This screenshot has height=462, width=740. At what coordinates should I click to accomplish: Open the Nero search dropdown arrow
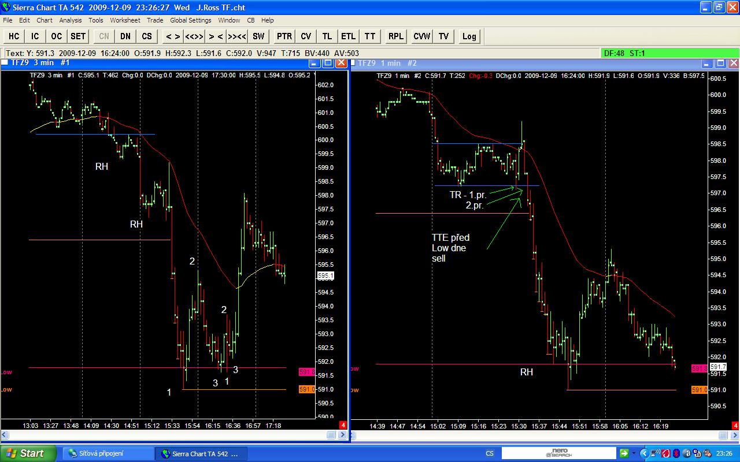(x=634, y=454)
